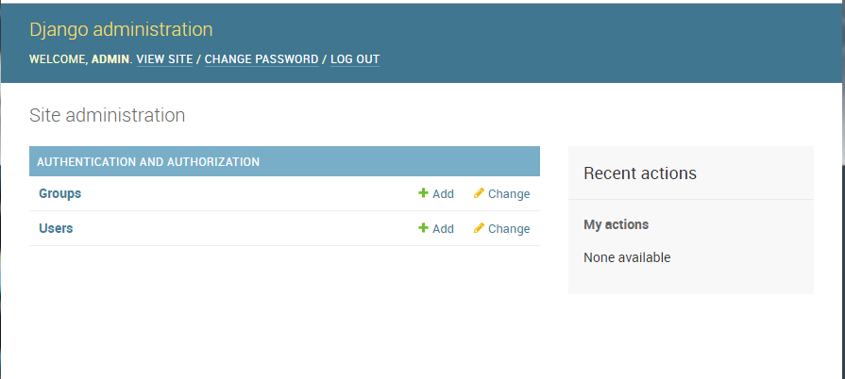Image resolution: width=845 pixels, height=379 pixels.
Task: Click the green plus icon for Users
Action: 423,228
